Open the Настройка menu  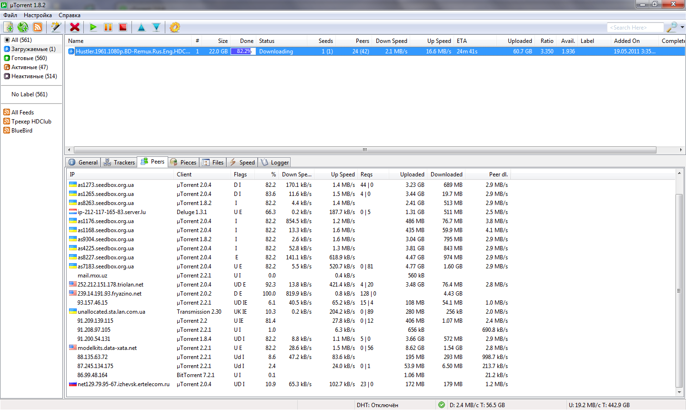click(38, 15)
